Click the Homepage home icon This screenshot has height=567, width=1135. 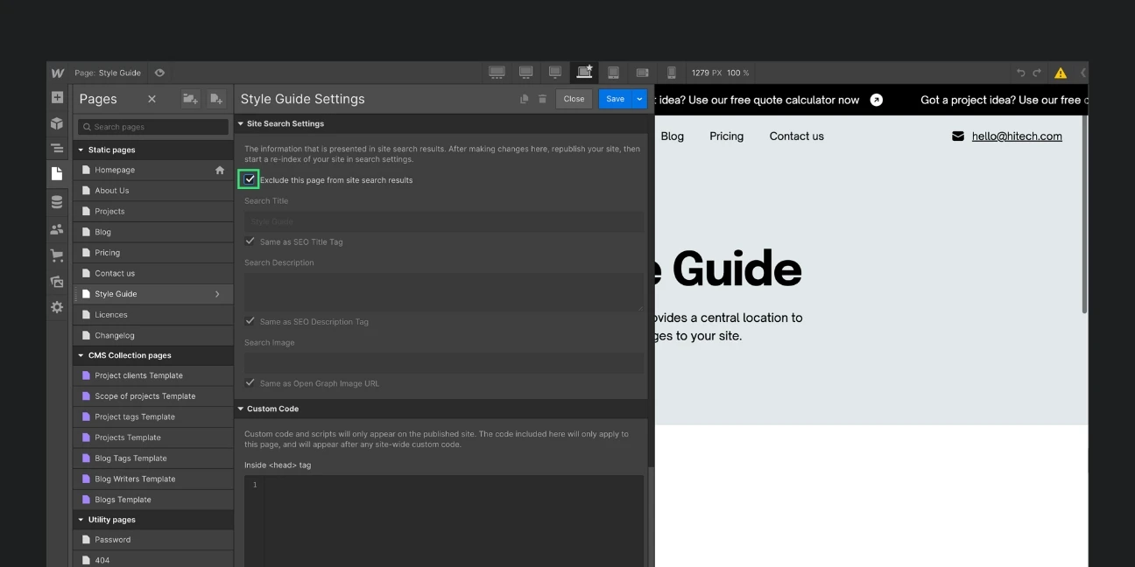[x=220, y=170]
